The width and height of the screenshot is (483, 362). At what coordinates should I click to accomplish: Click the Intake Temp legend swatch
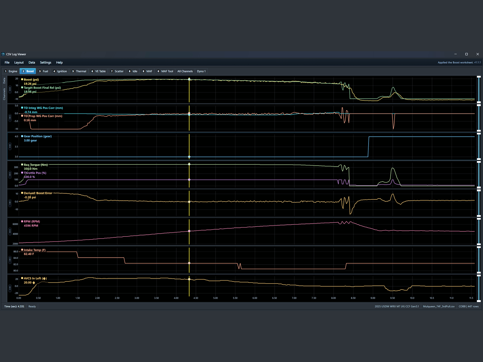tap(22, 250)
